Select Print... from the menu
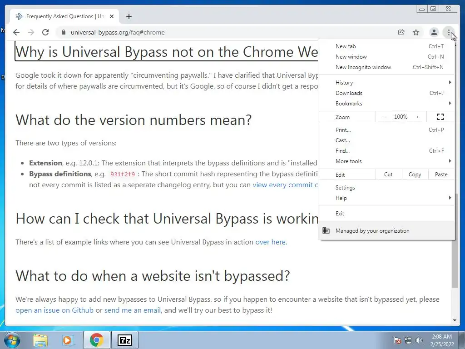Viewport: 465px width, 349px height. pyautogui.click(x=387, y=130)
